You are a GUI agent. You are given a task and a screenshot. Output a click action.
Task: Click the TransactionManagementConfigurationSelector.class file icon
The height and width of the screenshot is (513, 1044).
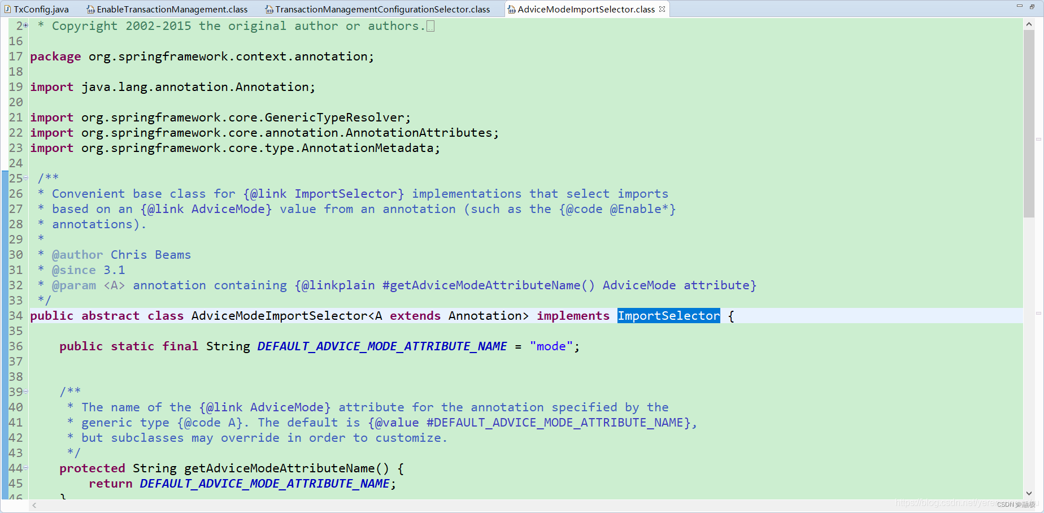[x=269, y=9]
